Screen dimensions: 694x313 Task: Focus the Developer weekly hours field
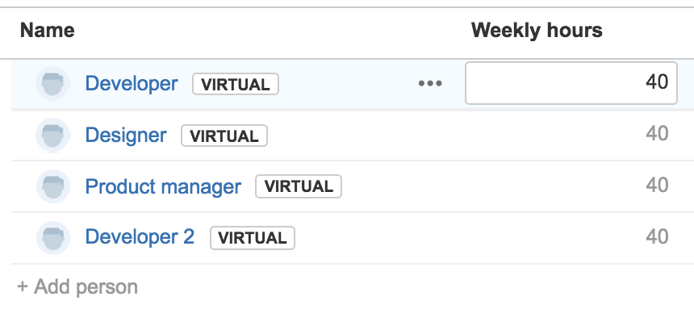pyautogui.click(x=571, y=83)
